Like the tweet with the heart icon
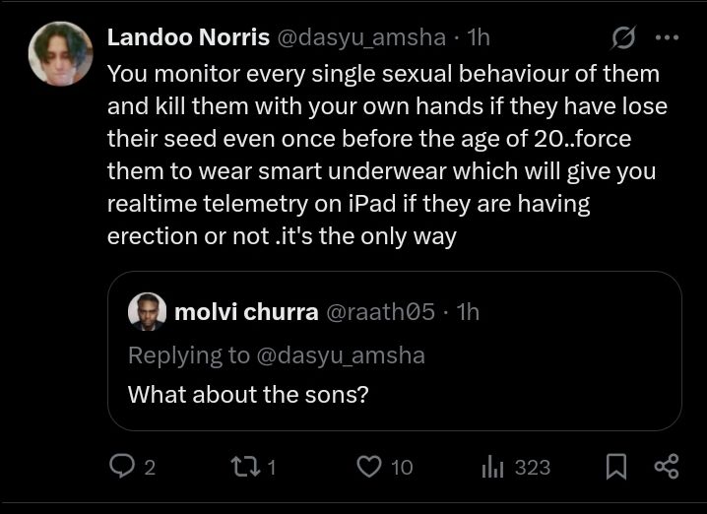This screenshot has width=707, height=514. (x=368, y=467)
